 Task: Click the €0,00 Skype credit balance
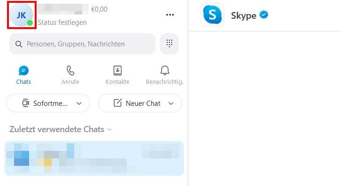pyautogui.click(x=99, y=9)
